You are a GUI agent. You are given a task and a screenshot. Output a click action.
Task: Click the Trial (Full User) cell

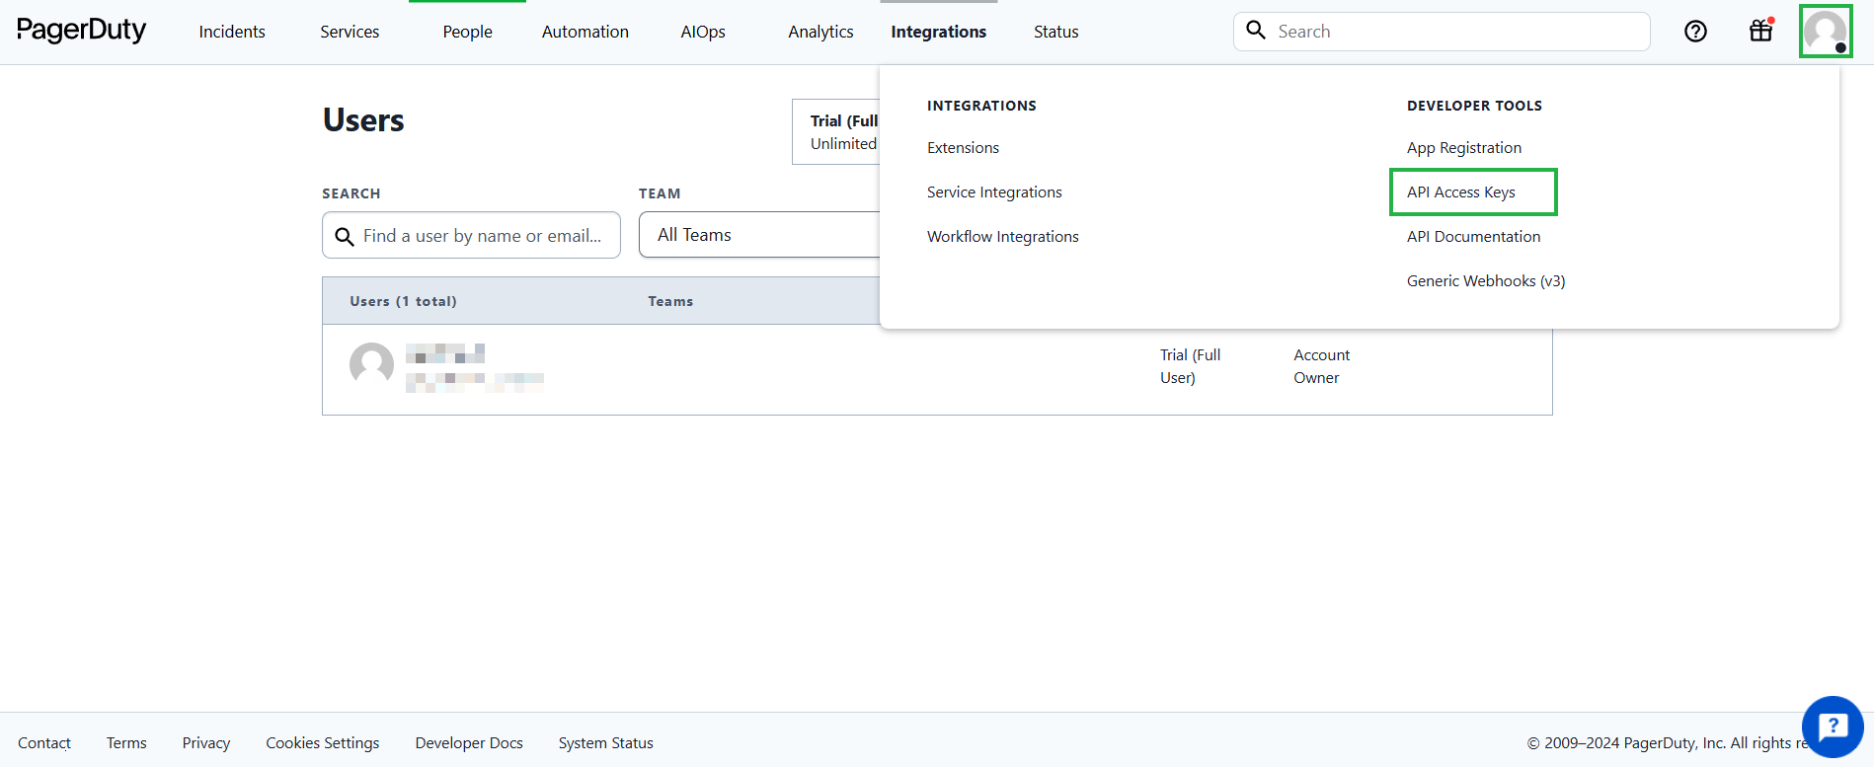point(1190,366)
